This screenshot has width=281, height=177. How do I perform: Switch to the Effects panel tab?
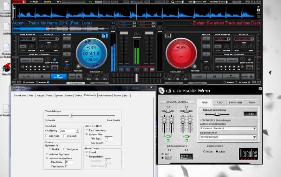(x=174, y=83)
